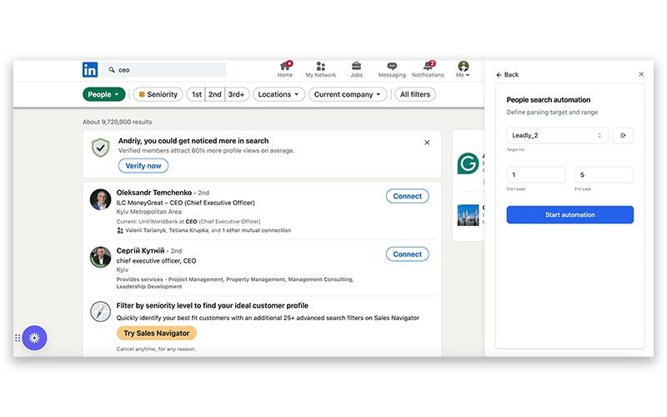Close the automation side panel
Screen dimensions: 667x417
(x=641, y=74)
